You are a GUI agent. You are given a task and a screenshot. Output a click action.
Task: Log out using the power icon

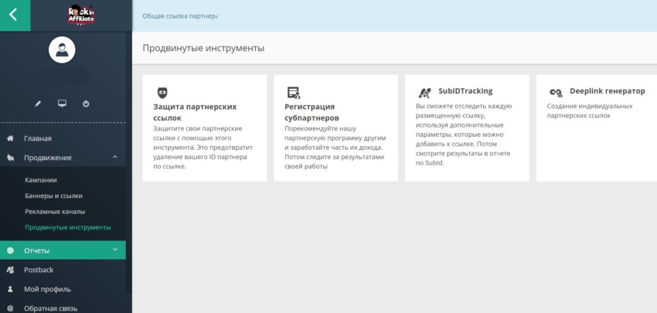(86, 104)
